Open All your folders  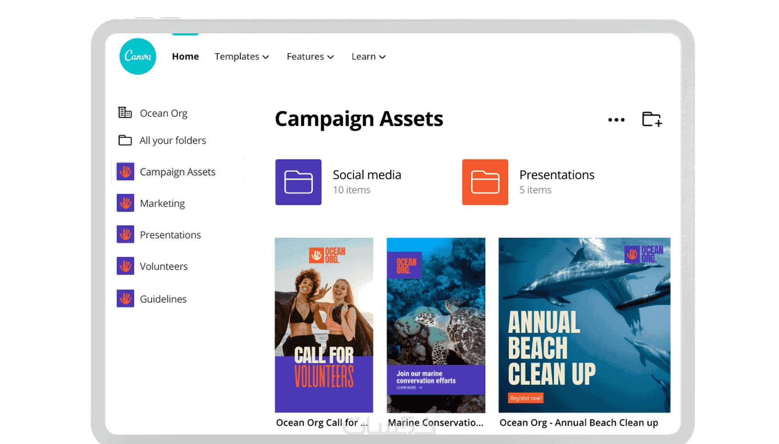tap(173, 141)
